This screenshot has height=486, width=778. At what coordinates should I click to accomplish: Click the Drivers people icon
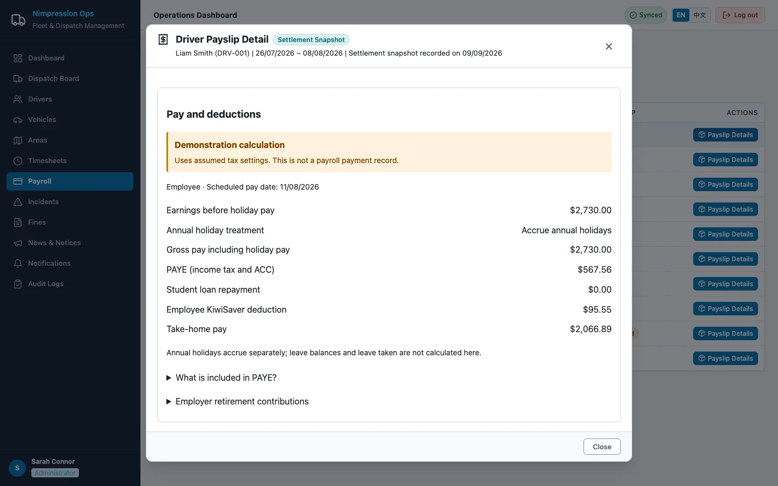[18, 99]
